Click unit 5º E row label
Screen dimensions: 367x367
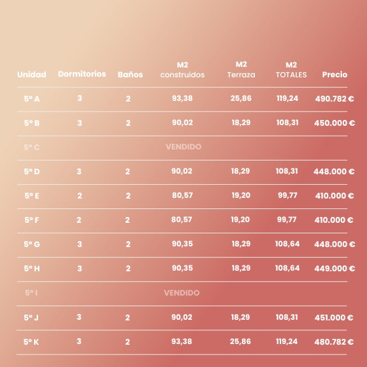coord(32,196)
